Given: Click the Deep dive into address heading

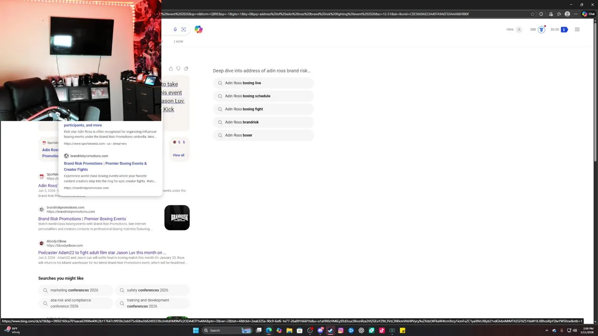Looking at the screenshot, I should tap(262, 71).
